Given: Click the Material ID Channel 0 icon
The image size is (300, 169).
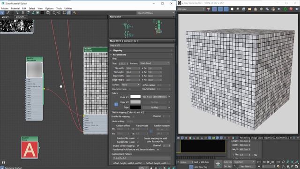Looking at the screenshot, I should tap(48, 13).
